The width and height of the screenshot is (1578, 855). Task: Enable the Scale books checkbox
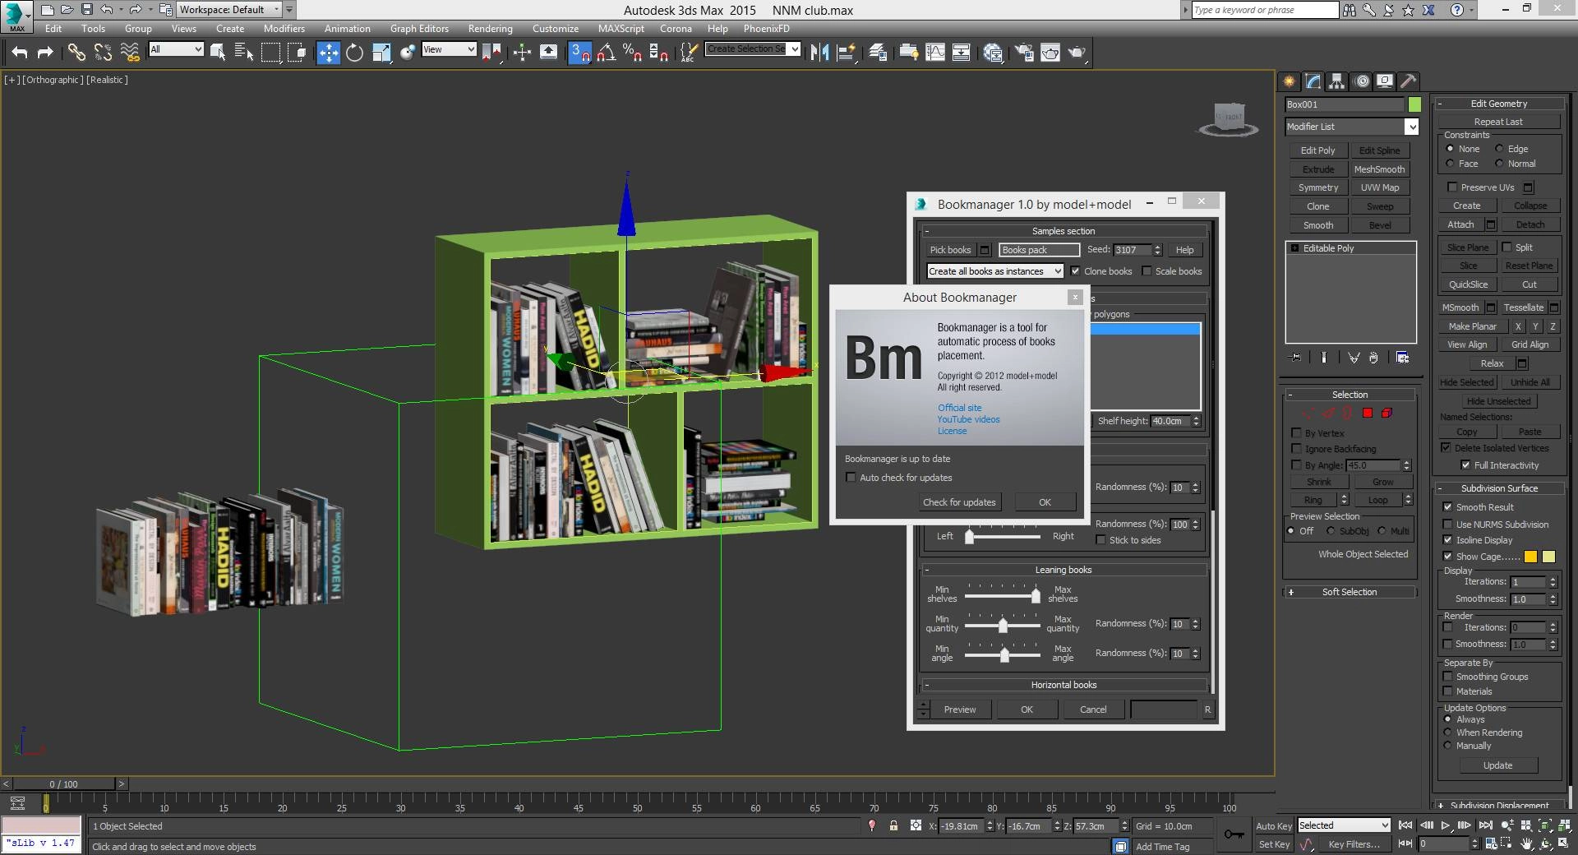(x=1147, y=271)
